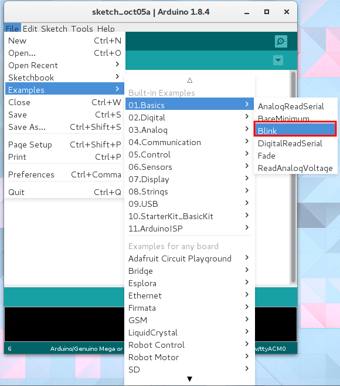Screen dimensions: 340x386
Task: Click the scroll-up triangle in examples list
Action: point(189,80)
